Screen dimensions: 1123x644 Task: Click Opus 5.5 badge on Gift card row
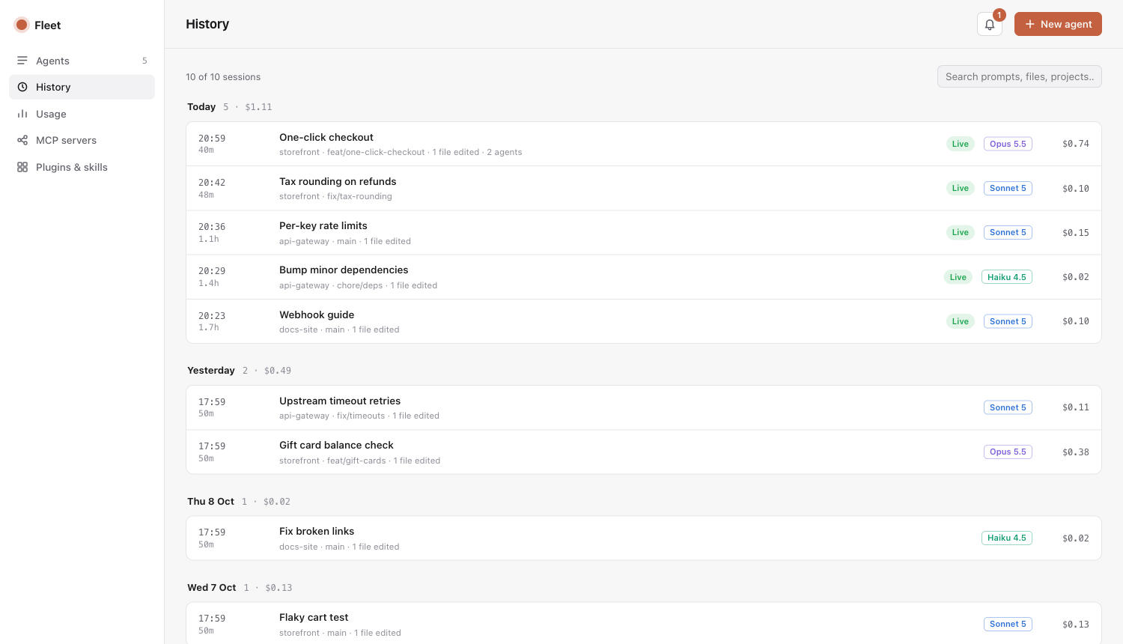point(1008,452)
